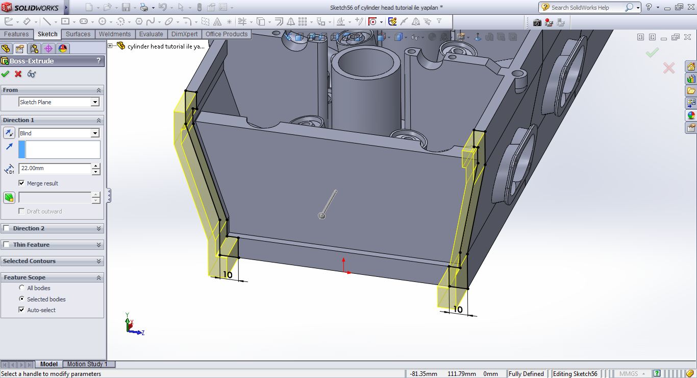The image size is (697, 378).
Task: Switch to the Features ribbon tab
Action: [x=17, y=34]
